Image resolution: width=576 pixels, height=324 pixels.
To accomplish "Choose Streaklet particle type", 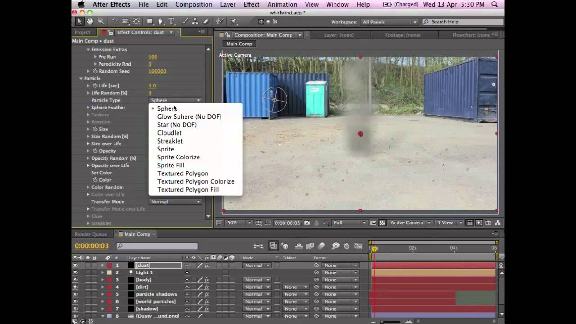I will point(170,141).
